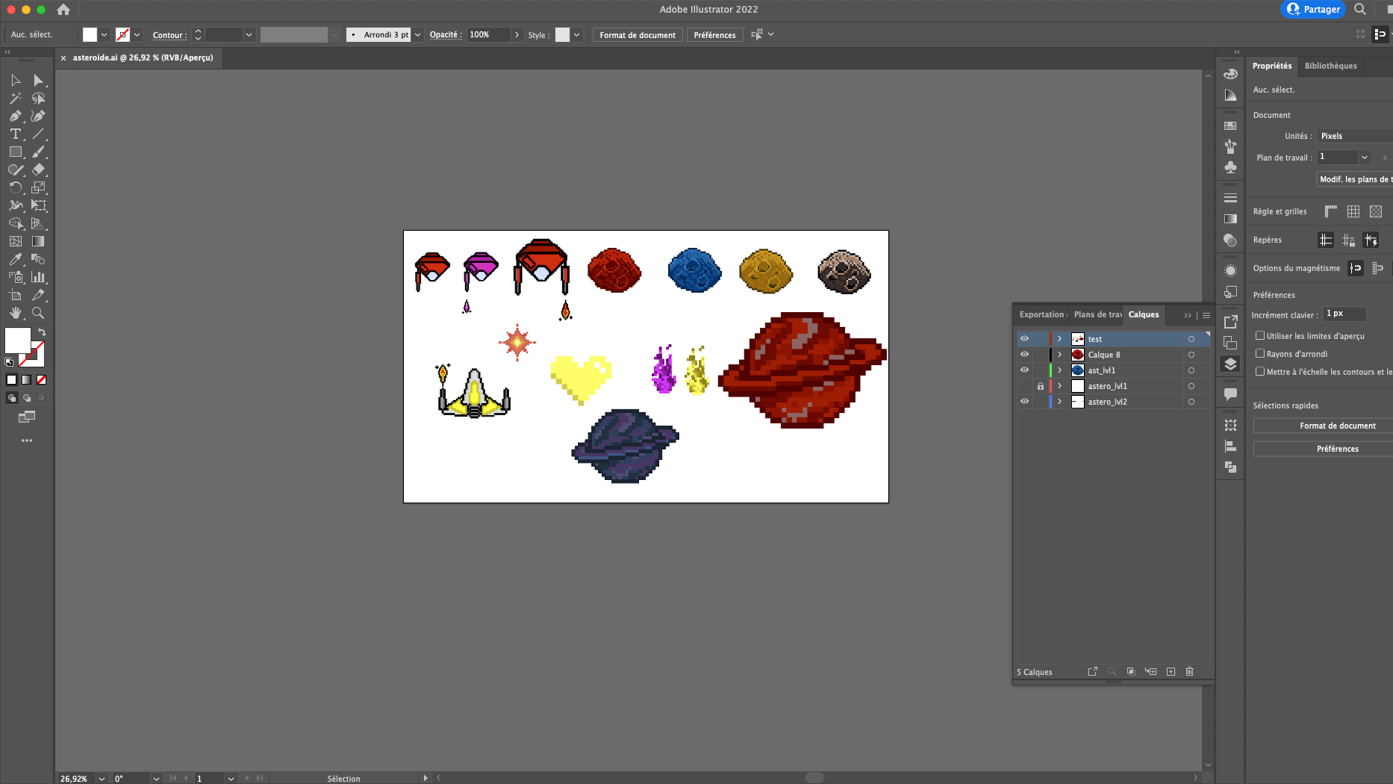The width and height of the screenshot is (1393, 784).
Task: Switch to the Bibliothèques tab
Action: point(1330,66)
